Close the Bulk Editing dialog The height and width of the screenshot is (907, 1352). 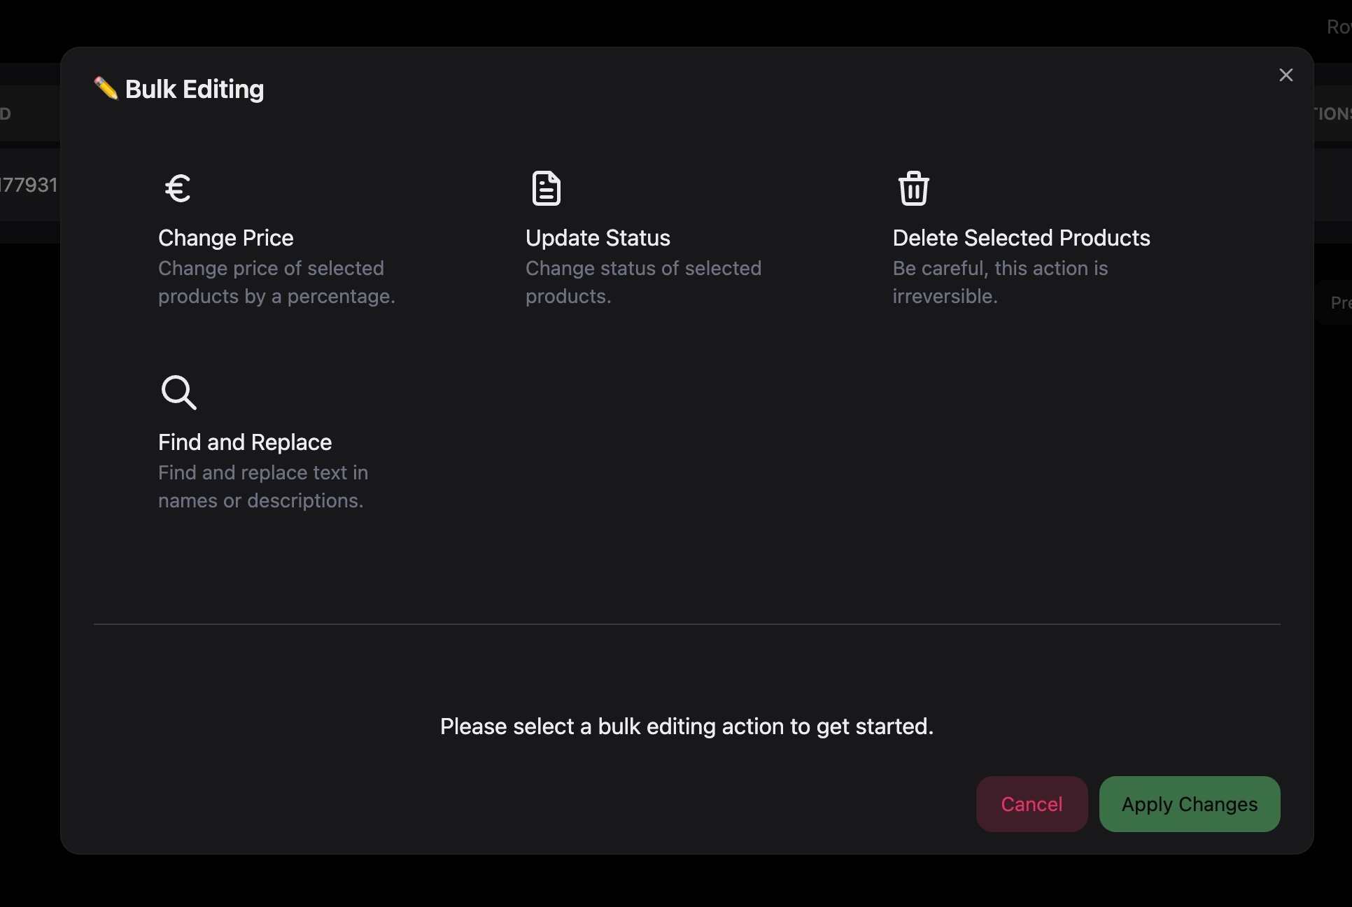pyautogui.click(x=1286, y=75)
